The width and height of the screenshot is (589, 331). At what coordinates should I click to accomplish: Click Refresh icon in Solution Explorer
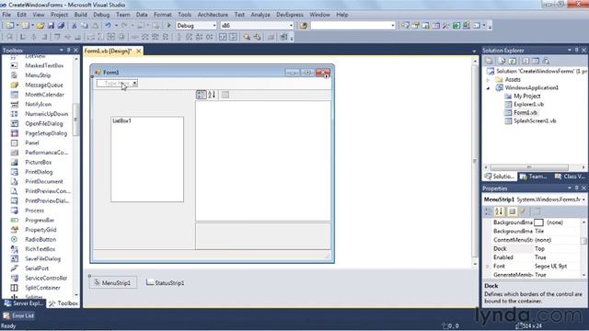point(512,61)
